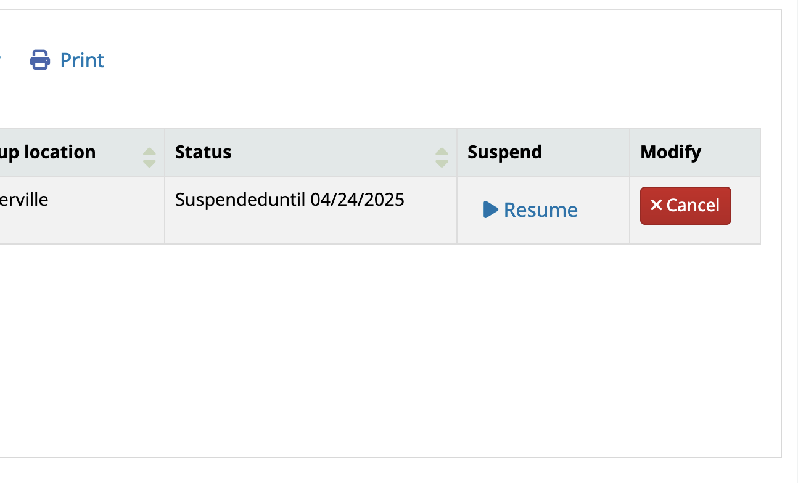Sort pickup location descending with down arrow
798x483 pixels.
[x=149, y=163]
